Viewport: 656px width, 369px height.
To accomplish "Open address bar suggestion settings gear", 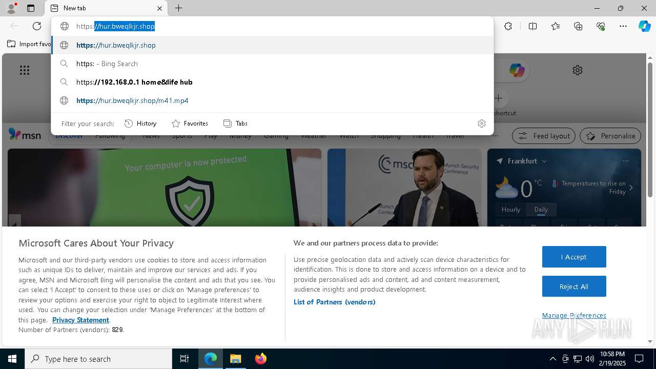I will pyautogui.click(x=481, y=124).
